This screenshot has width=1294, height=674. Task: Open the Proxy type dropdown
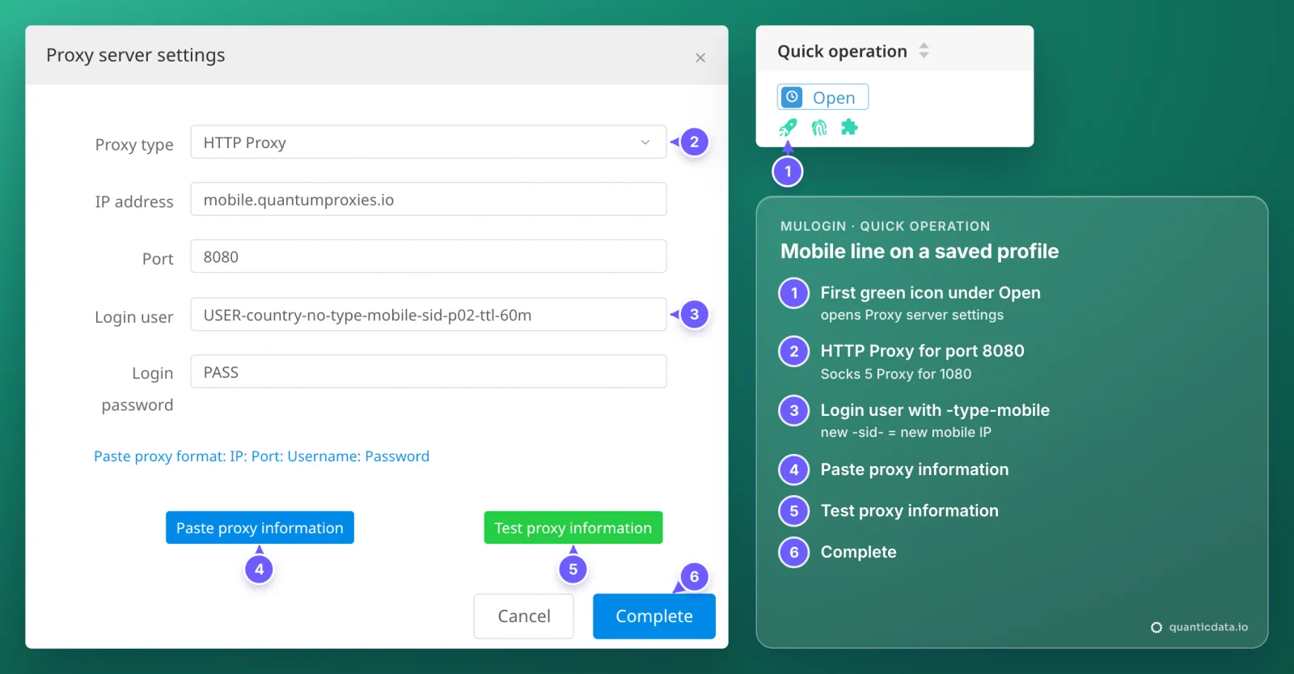click(x=429, y=142)
